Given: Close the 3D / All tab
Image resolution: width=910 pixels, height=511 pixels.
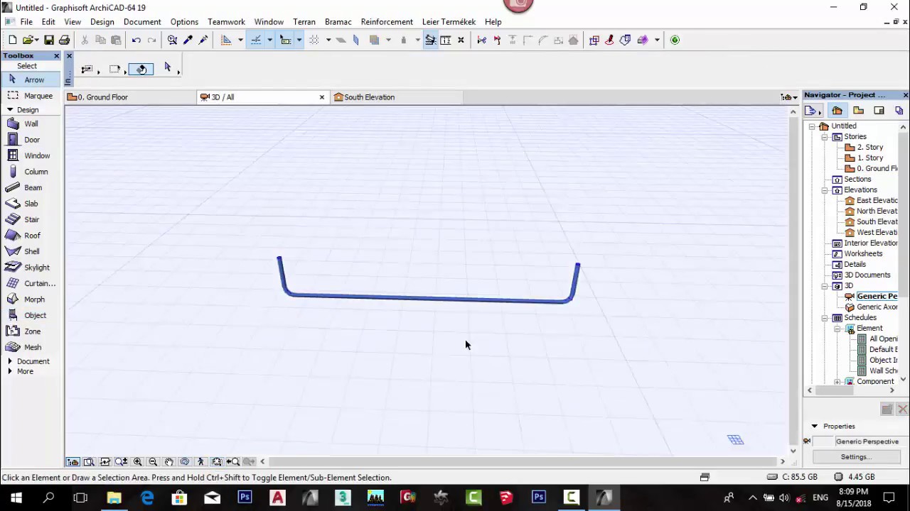Looking at the screenshot, I should (x=321, y=97).
